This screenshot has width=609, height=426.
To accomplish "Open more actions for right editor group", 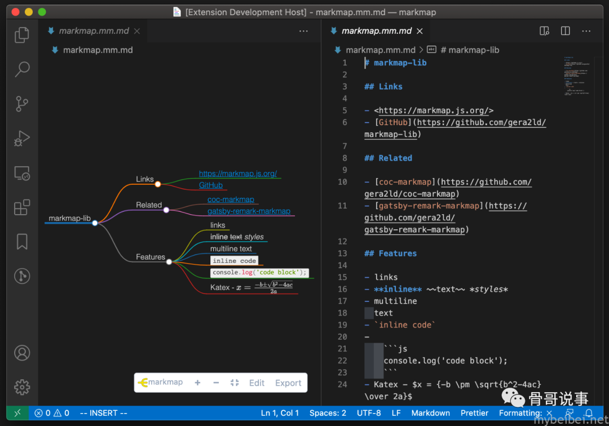I will tap(586, 31).
